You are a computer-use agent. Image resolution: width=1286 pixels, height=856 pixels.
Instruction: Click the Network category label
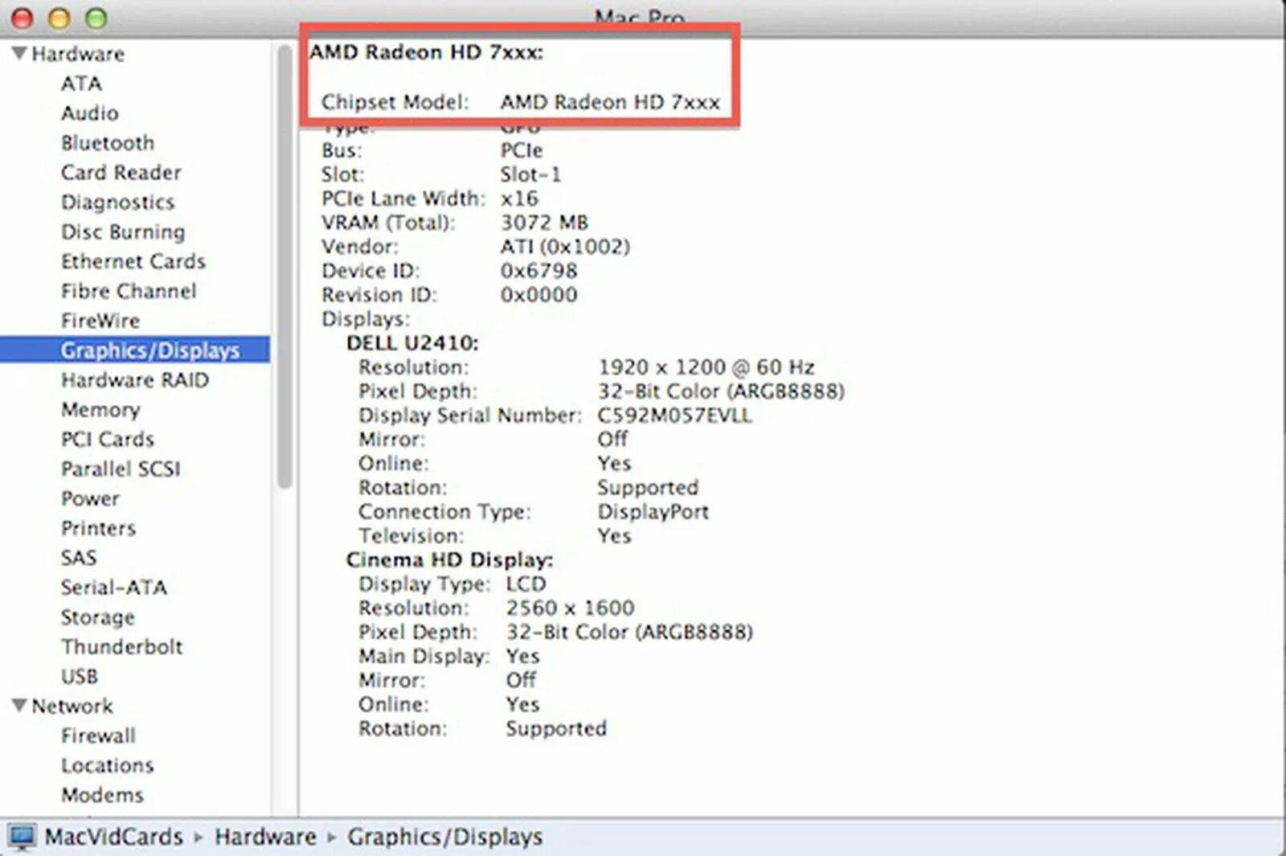(x=72, y=707)
